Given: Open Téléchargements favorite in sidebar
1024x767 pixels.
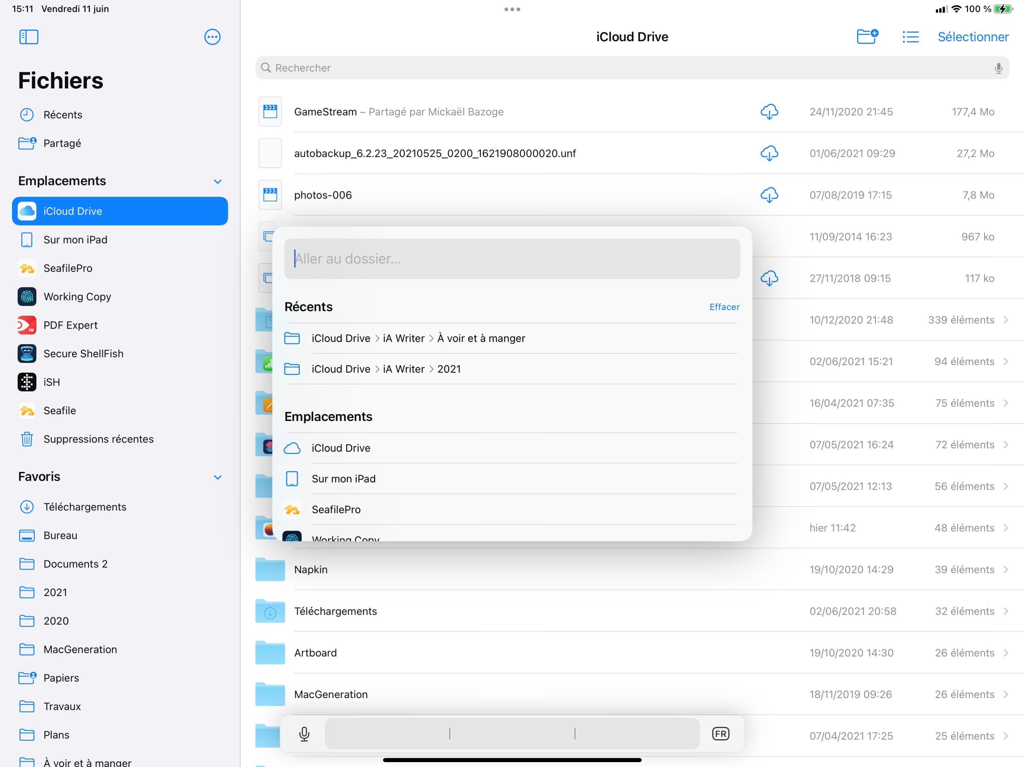Looking at the screenshot, I should point(120,507).
